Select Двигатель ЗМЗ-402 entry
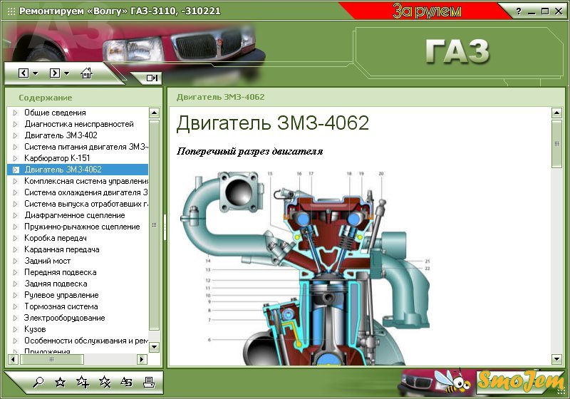This screenshot has height=399, width=570. (x=61, y=135)
